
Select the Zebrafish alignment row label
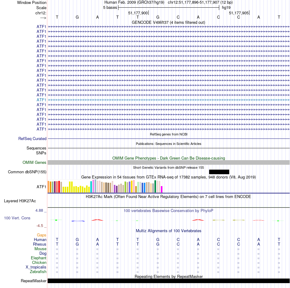pos(38,272)
